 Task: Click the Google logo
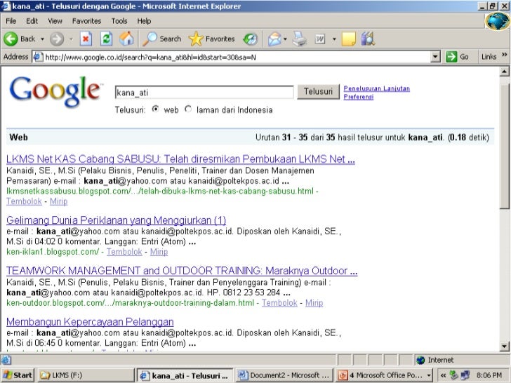click(x=55, y=91)
